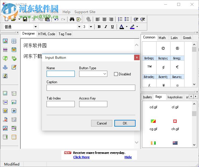This screenshot has height=167, width=199.
Task: Expand the Open file dropdown arrow
Action: point(19,19)
